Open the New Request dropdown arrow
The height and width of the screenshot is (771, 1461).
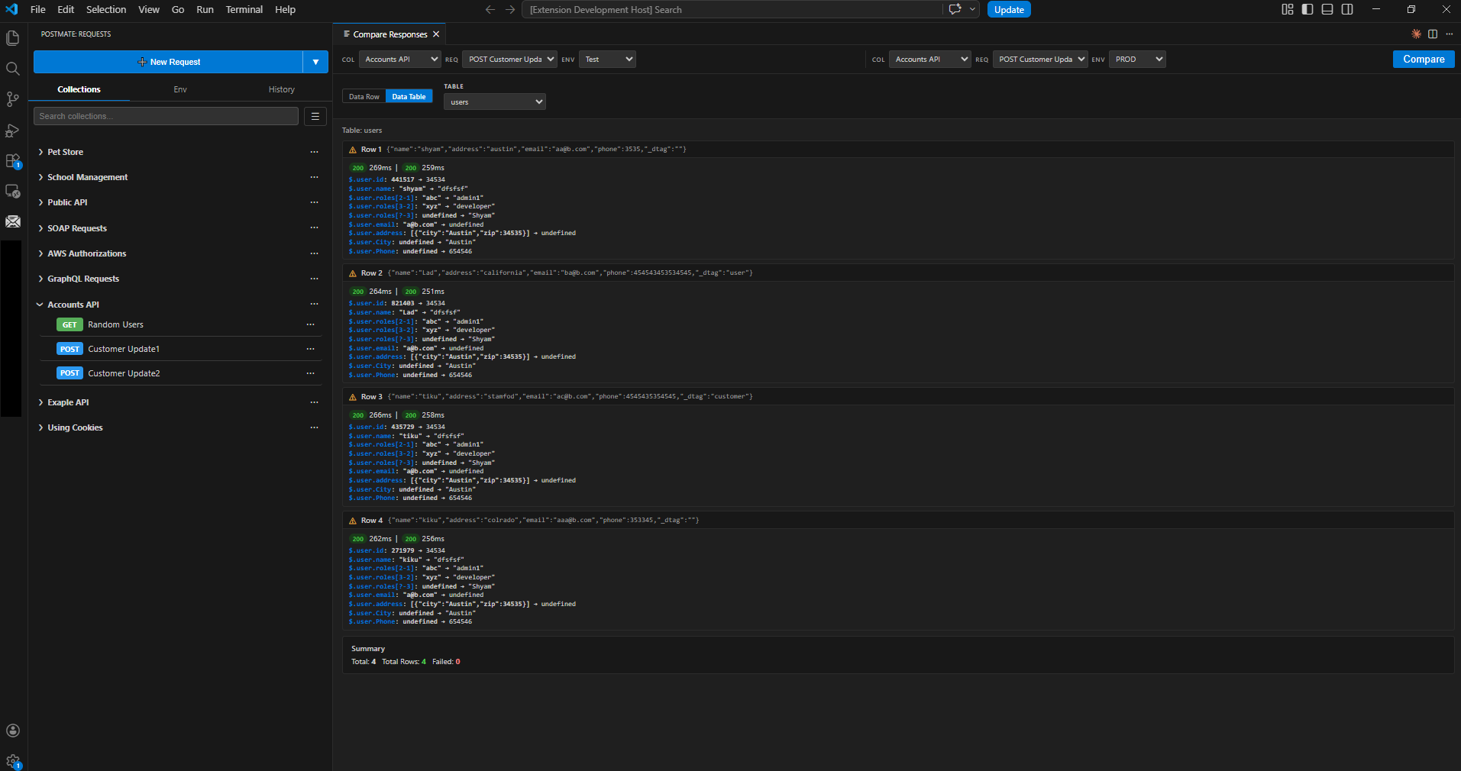pyautogui.click(x=315, y=62)
